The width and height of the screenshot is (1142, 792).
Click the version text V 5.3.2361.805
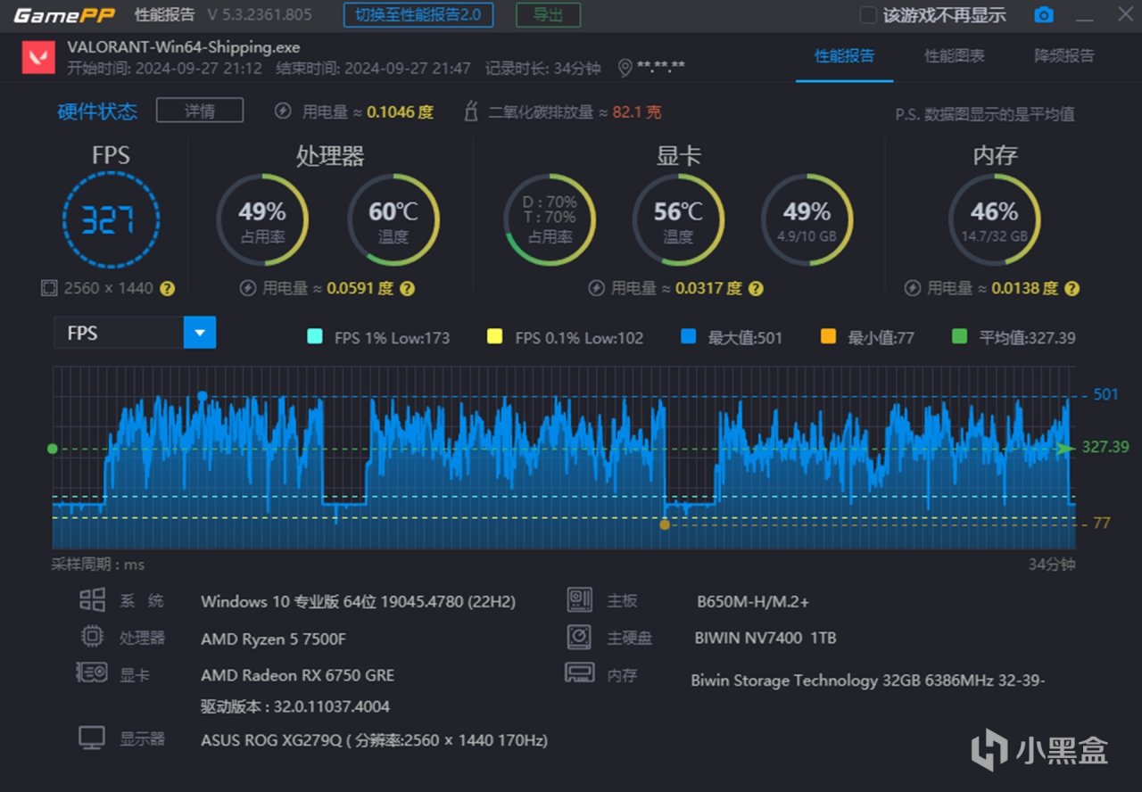coord(260,15)
